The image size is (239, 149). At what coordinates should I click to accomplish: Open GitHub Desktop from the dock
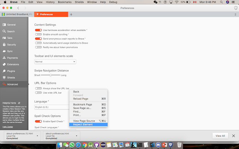click(x=96, y=145)
